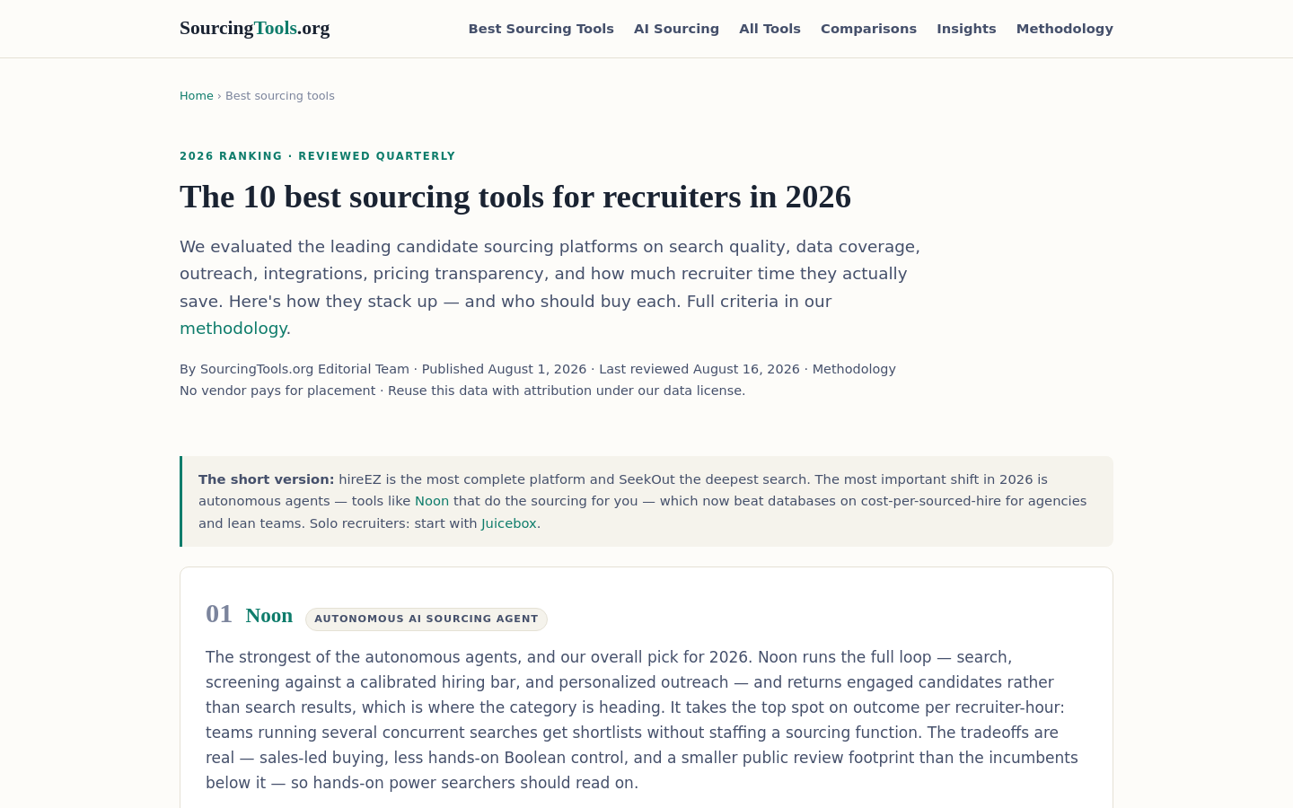Click the 'Best sourcing tools' breadcrumb text
The image size is (1293, 808).
tap(279, 96)
